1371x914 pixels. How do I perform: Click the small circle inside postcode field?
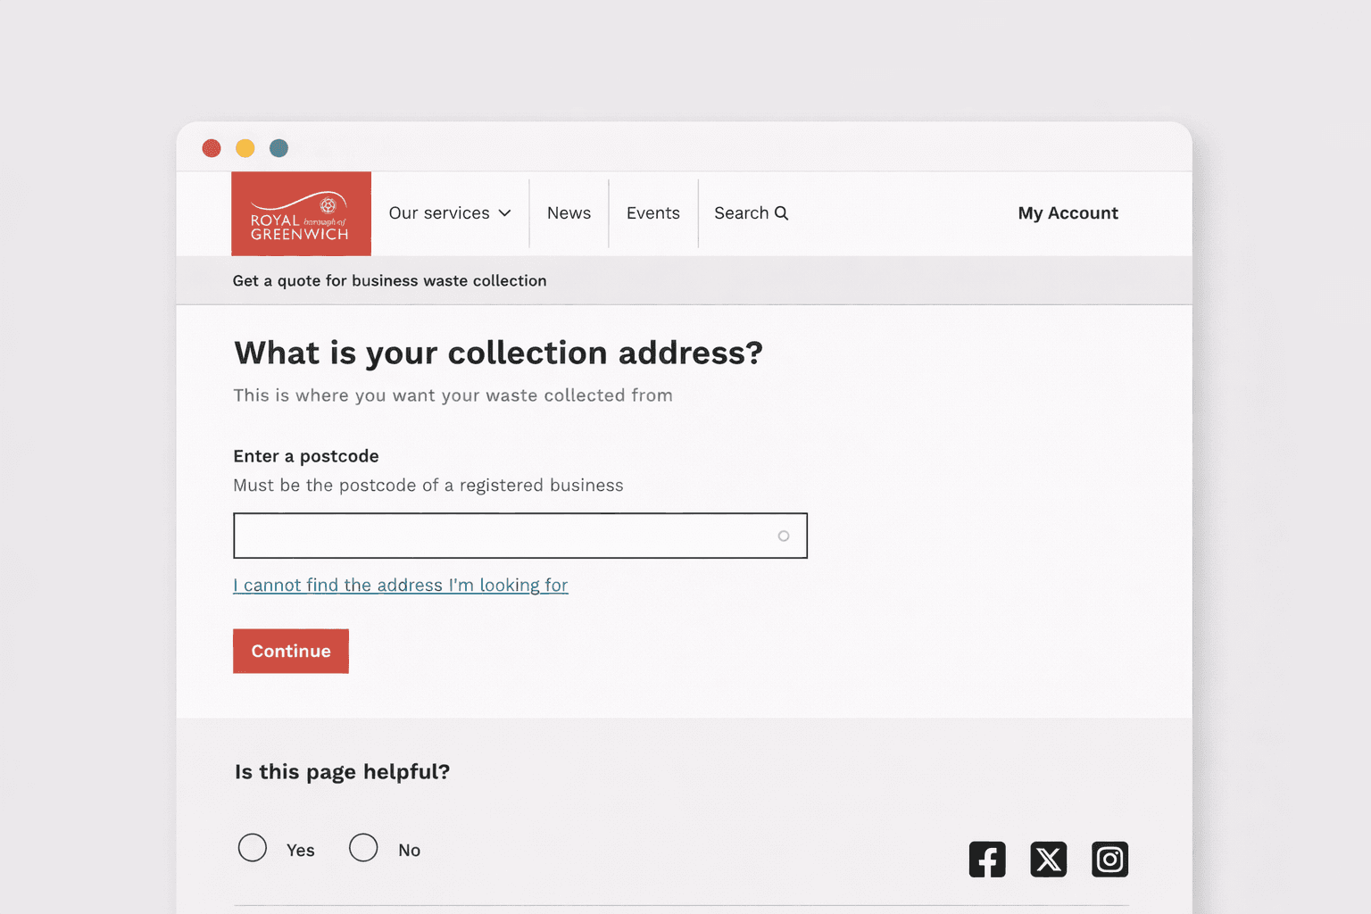(784, 536)
